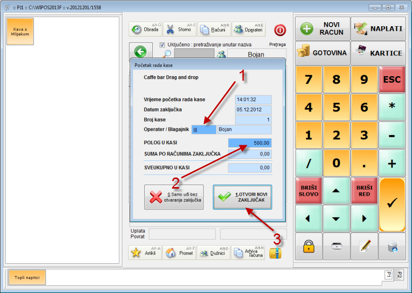Click the database sync icon button
The height and width of the screenshot is (293, 412).
coord(392,246)
